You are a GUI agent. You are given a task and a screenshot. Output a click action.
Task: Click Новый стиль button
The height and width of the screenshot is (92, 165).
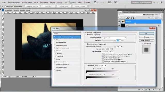click(146, 41)
